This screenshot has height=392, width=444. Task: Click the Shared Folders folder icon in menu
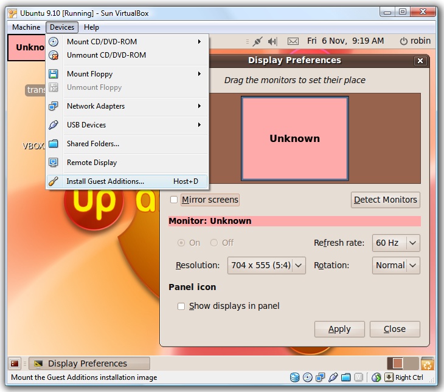point(54,144)
